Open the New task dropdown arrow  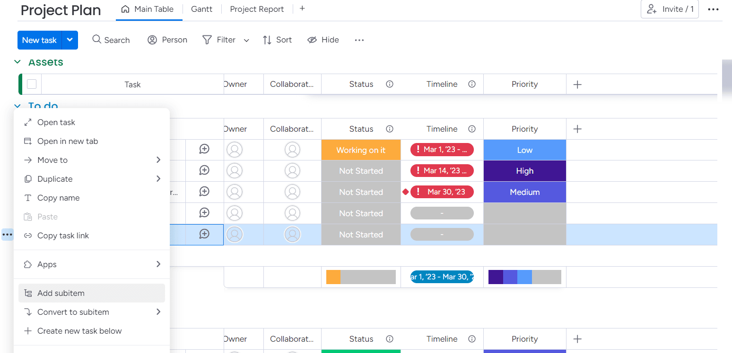click(x=70, y=40)
